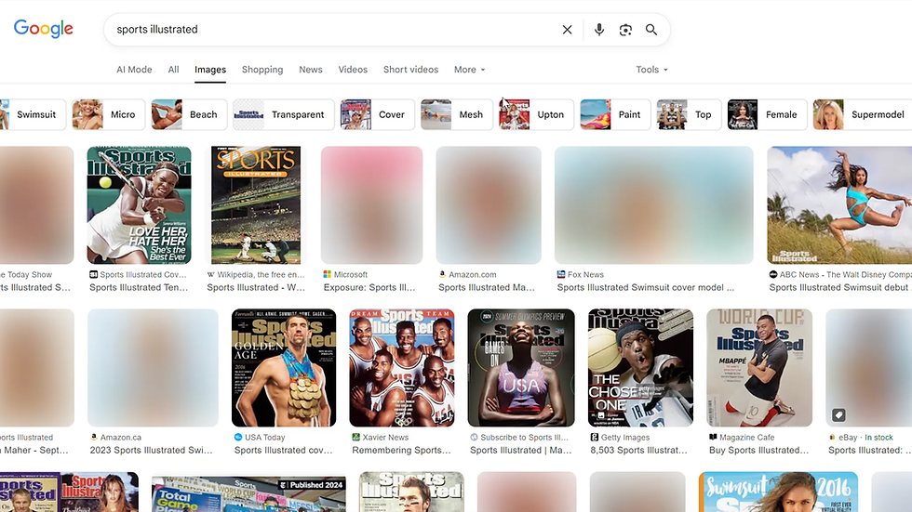Filter by Transparent chip

tap(283, 114)
